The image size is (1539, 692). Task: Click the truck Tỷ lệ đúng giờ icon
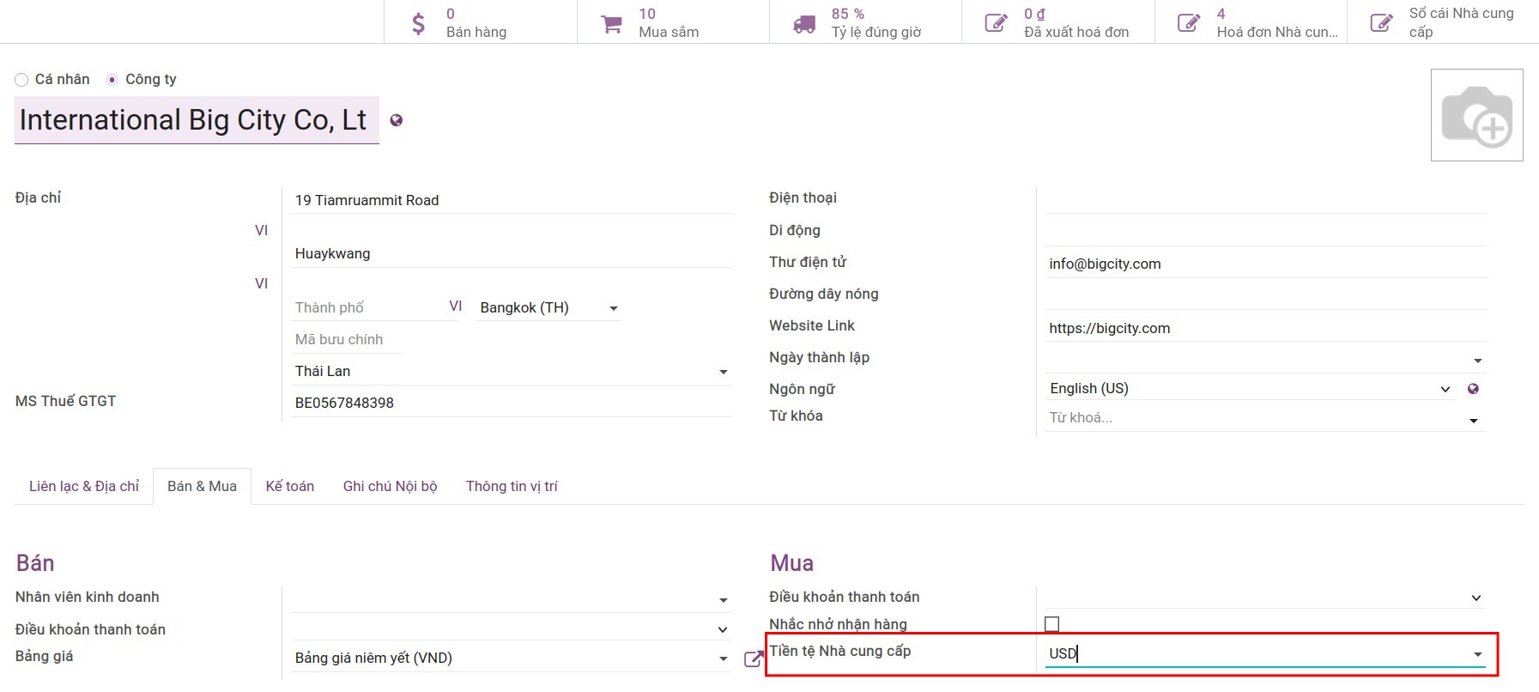click(804, 23)
